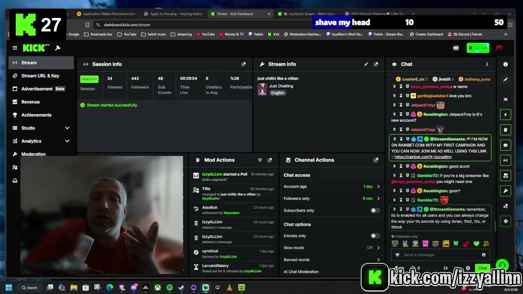Show more bookmarks with the overflow chevron

pyautogui.click(x=505, y=34)
